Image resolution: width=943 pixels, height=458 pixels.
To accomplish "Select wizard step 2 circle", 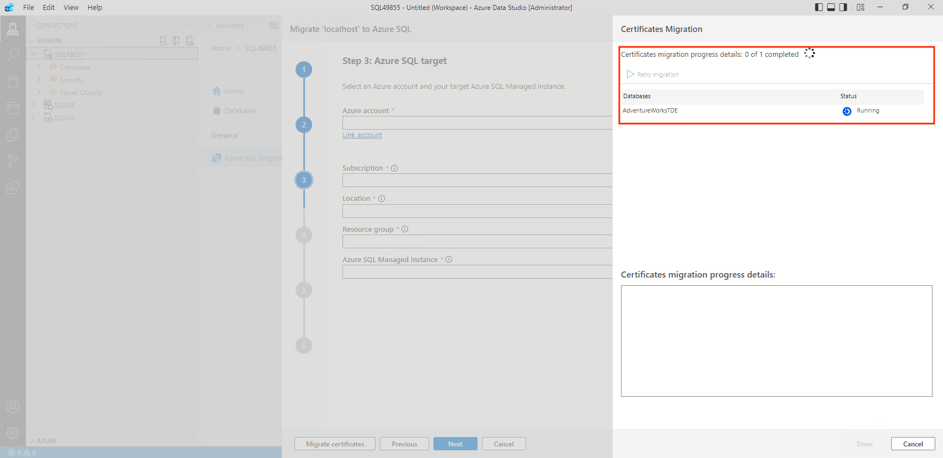I will tap(304, 125).
